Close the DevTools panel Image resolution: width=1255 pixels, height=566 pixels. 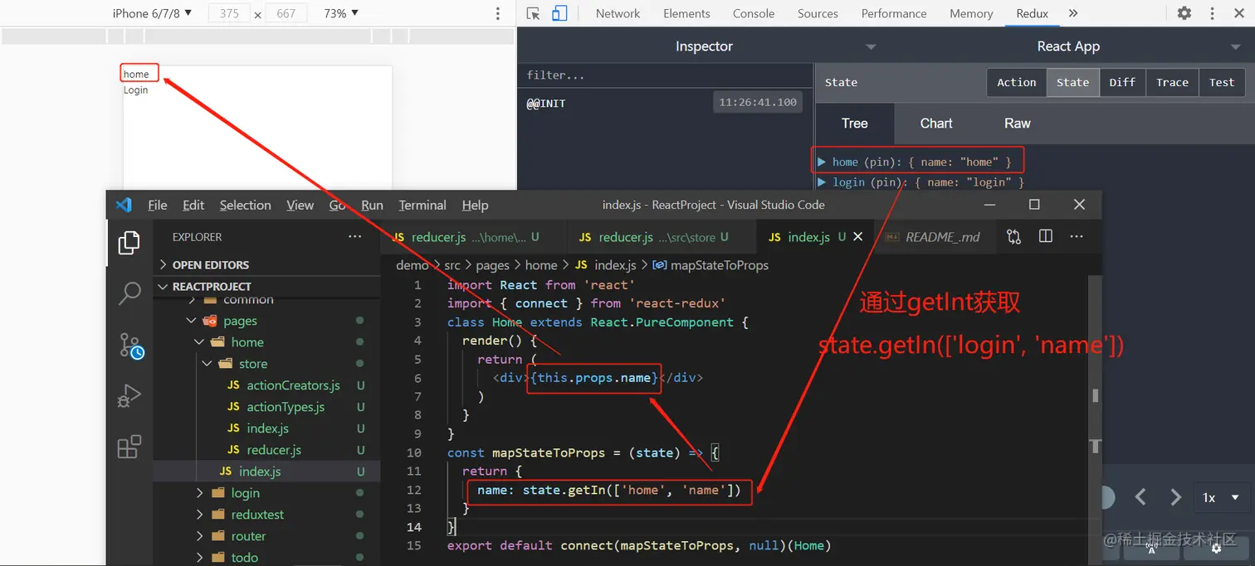[1238, 13]
